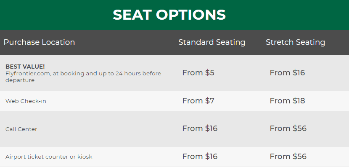Image resolution: width=349 pixels, height=167 pixels.
Task: Select the airport counter From $56 stretch price
Action: point(288,157)
